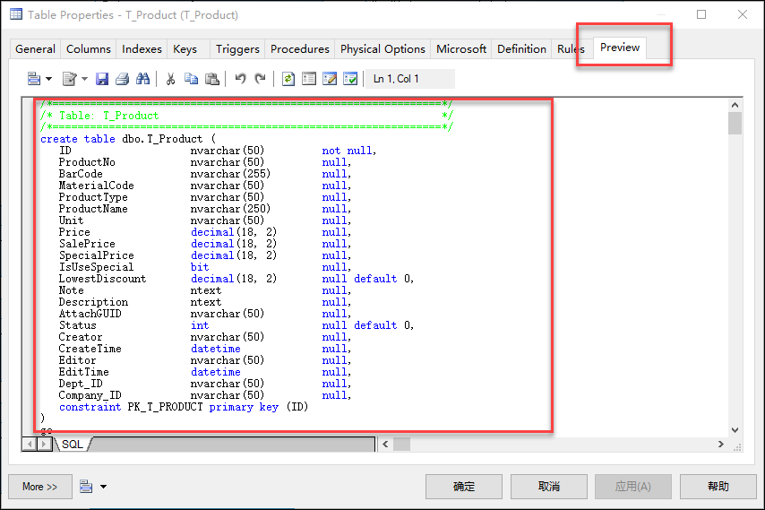
Task: Click the MaterialCode column name
Action: (96, 186)
